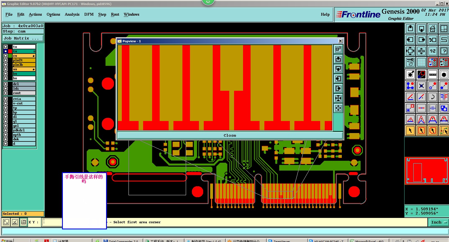Image resolution: width=449 pixels, height=242 pixels.
Task: Click the connected-nodes add line icon
Action: [410, 86]
